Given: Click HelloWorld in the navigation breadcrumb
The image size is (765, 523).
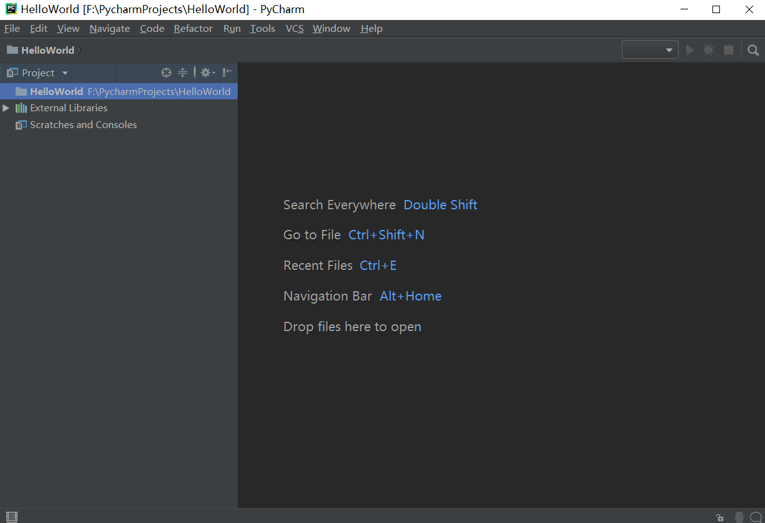Looking at the screenshot, I should pos(47,51).
